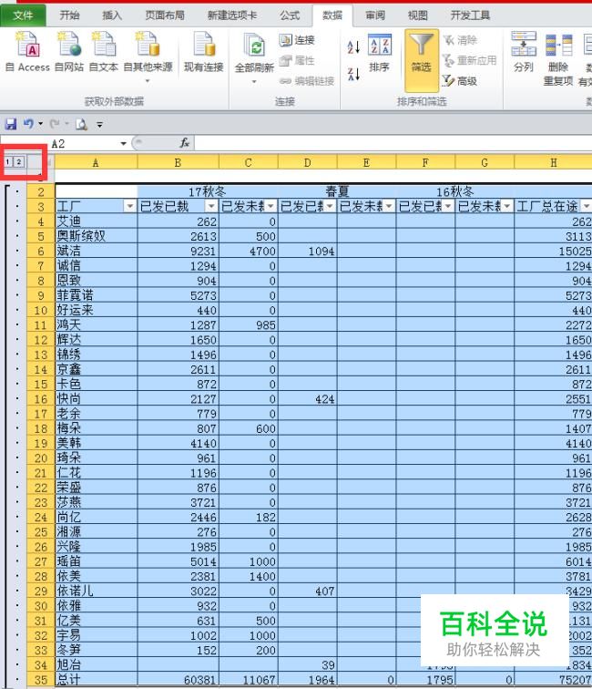Click Remove Duplicates (删除重复项)
Image resolution: width=592 pixels, height=689 pixels.
[x=558, y=59]
